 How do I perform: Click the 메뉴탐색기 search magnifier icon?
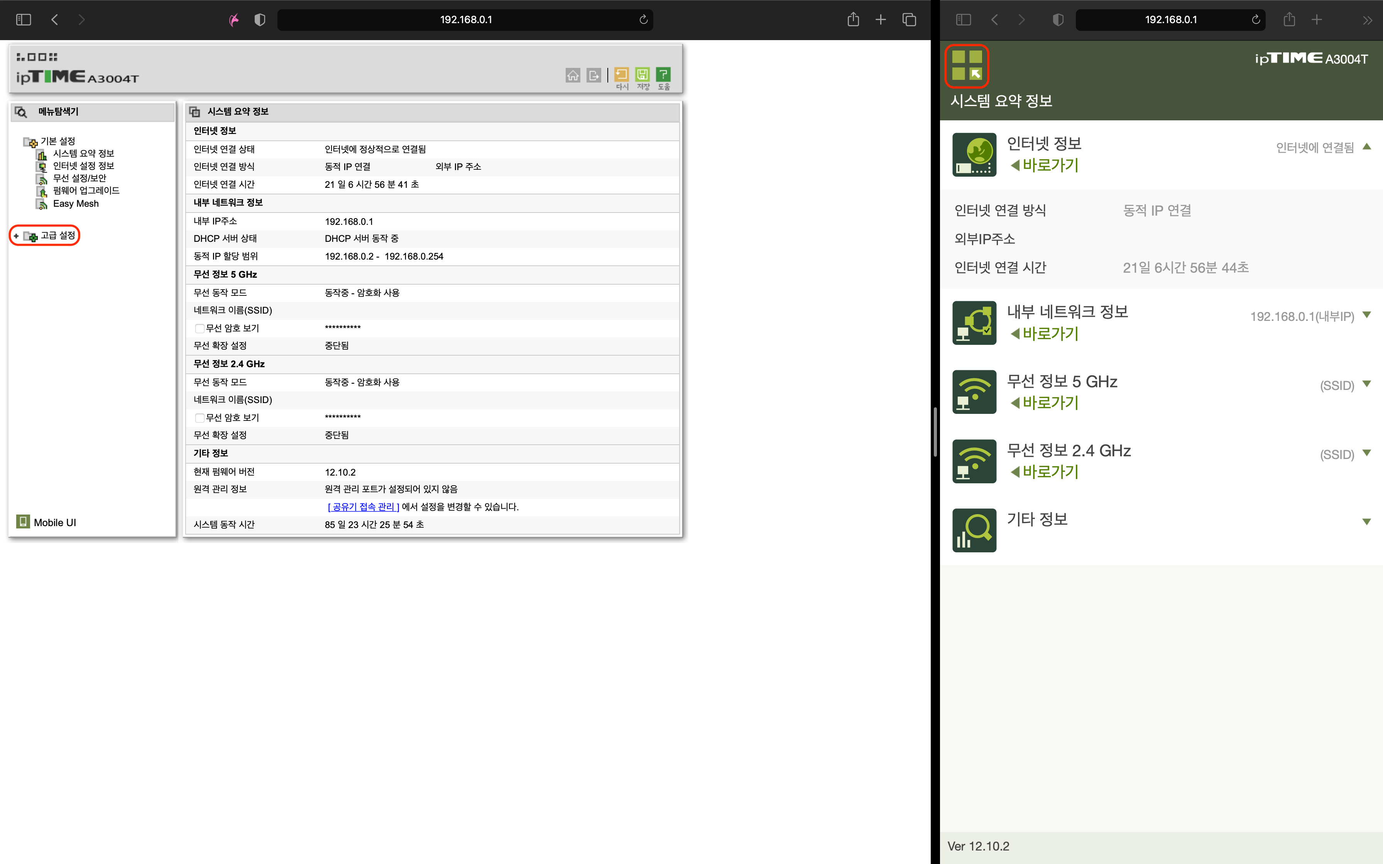21,111
